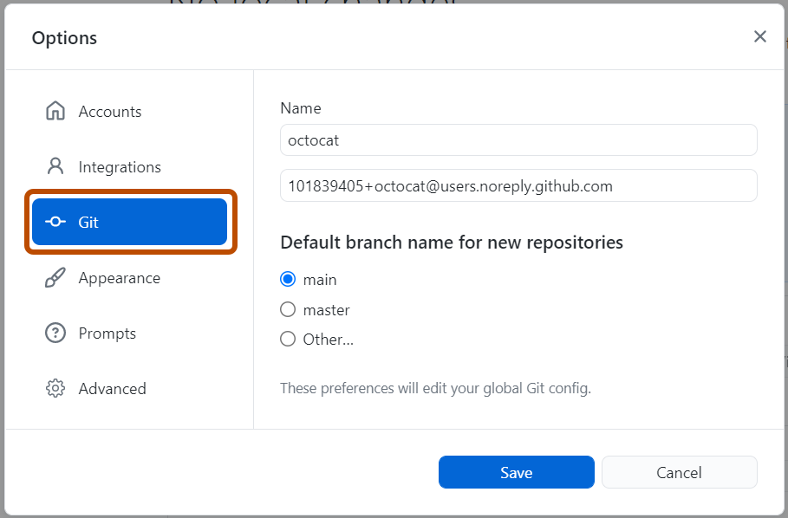Select the main default branch option
Screen dimensions: 788x518
point(287,279)
